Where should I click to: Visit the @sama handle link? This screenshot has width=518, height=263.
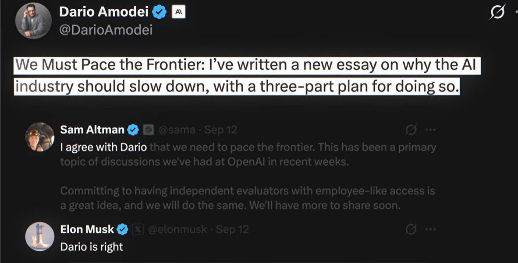(177, 130)
